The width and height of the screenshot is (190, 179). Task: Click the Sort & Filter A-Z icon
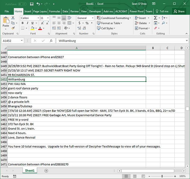tap(163, 18)
